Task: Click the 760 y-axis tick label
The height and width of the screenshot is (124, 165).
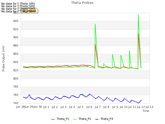Action: pyautogui.click(x=16, y=95)
